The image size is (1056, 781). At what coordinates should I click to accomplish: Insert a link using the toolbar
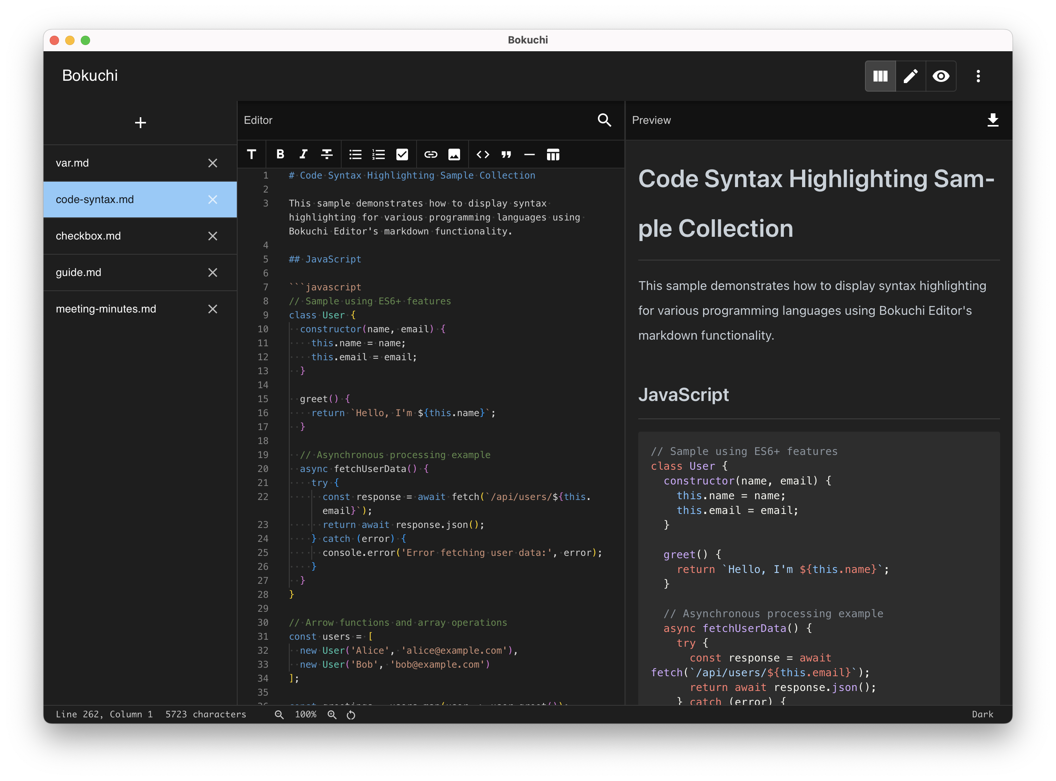[x=430, y=154]
